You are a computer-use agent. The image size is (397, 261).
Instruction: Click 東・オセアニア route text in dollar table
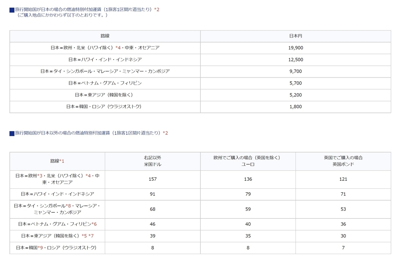tap(57, 182)
